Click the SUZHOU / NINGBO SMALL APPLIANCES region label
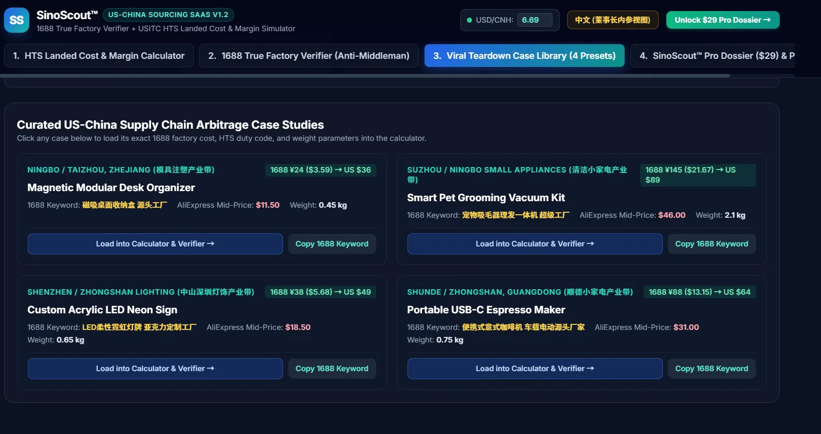 (x=517, y=175)
